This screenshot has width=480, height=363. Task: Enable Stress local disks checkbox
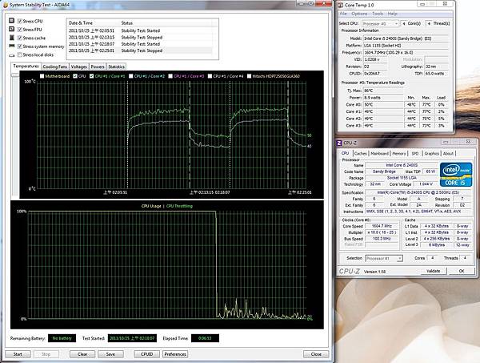(x=20, y=54)
